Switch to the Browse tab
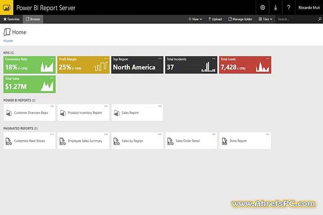Image resolution: width=323 pixels, height=215 pixels. pos(33,19)
